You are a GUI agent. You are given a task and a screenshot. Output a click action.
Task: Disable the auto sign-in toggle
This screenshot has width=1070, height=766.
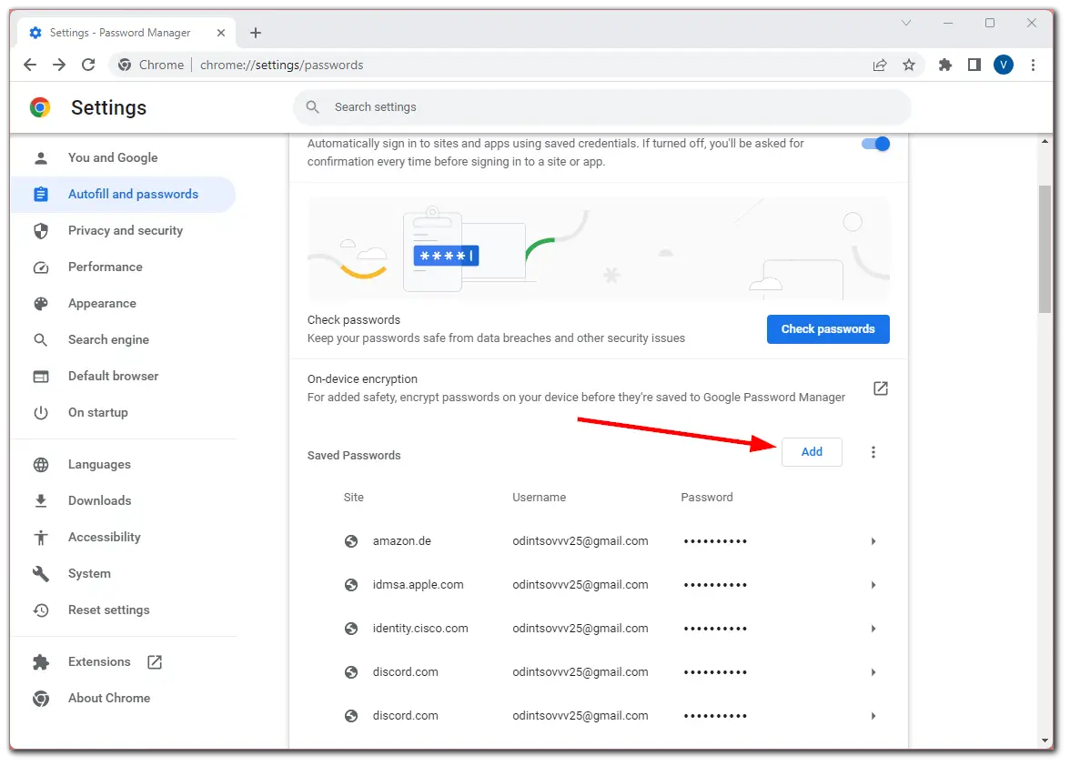pyautogui.click(x=875, y=144)
